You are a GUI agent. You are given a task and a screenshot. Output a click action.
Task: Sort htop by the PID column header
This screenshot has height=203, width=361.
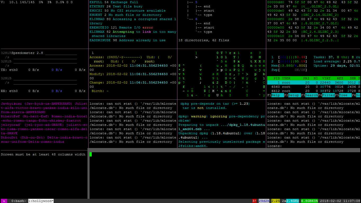pyautogui.click(x=277, y=78)
